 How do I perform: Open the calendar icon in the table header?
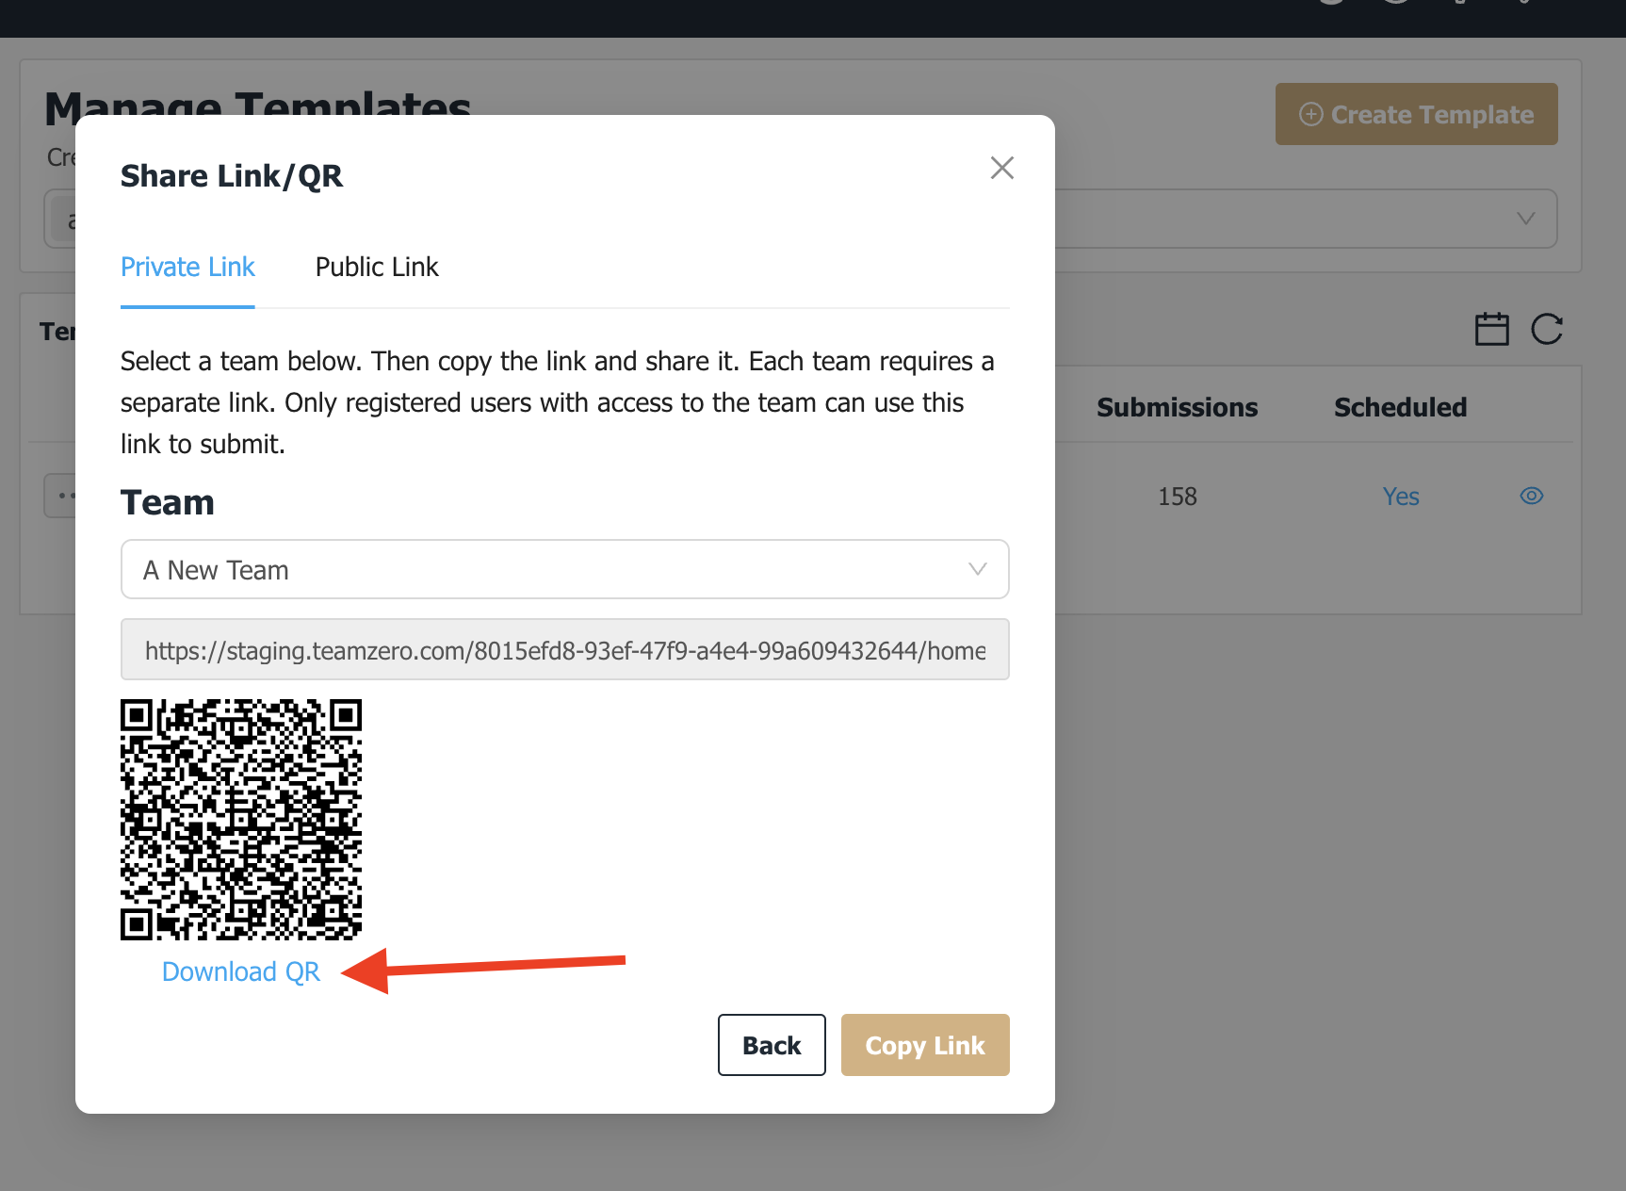1491,329
